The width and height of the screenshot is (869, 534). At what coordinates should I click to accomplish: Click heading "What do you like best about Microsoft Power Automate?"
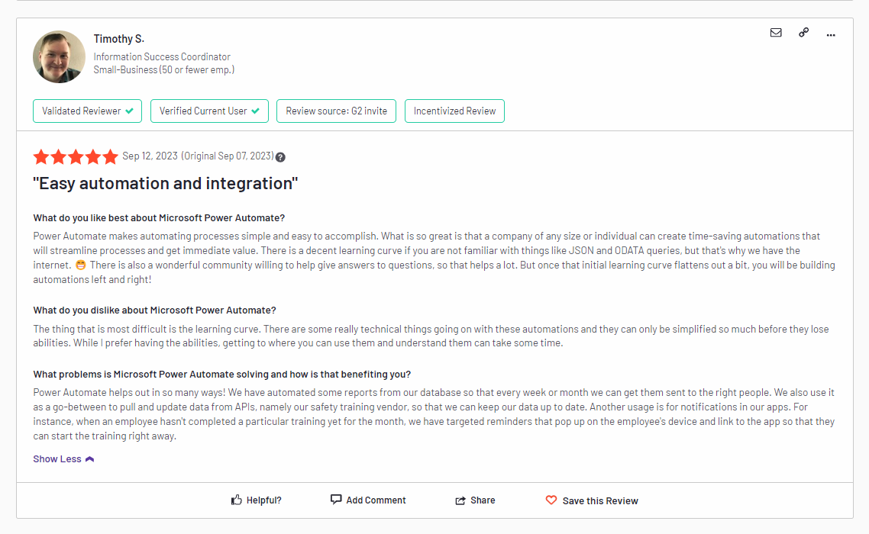click(159, 217)
